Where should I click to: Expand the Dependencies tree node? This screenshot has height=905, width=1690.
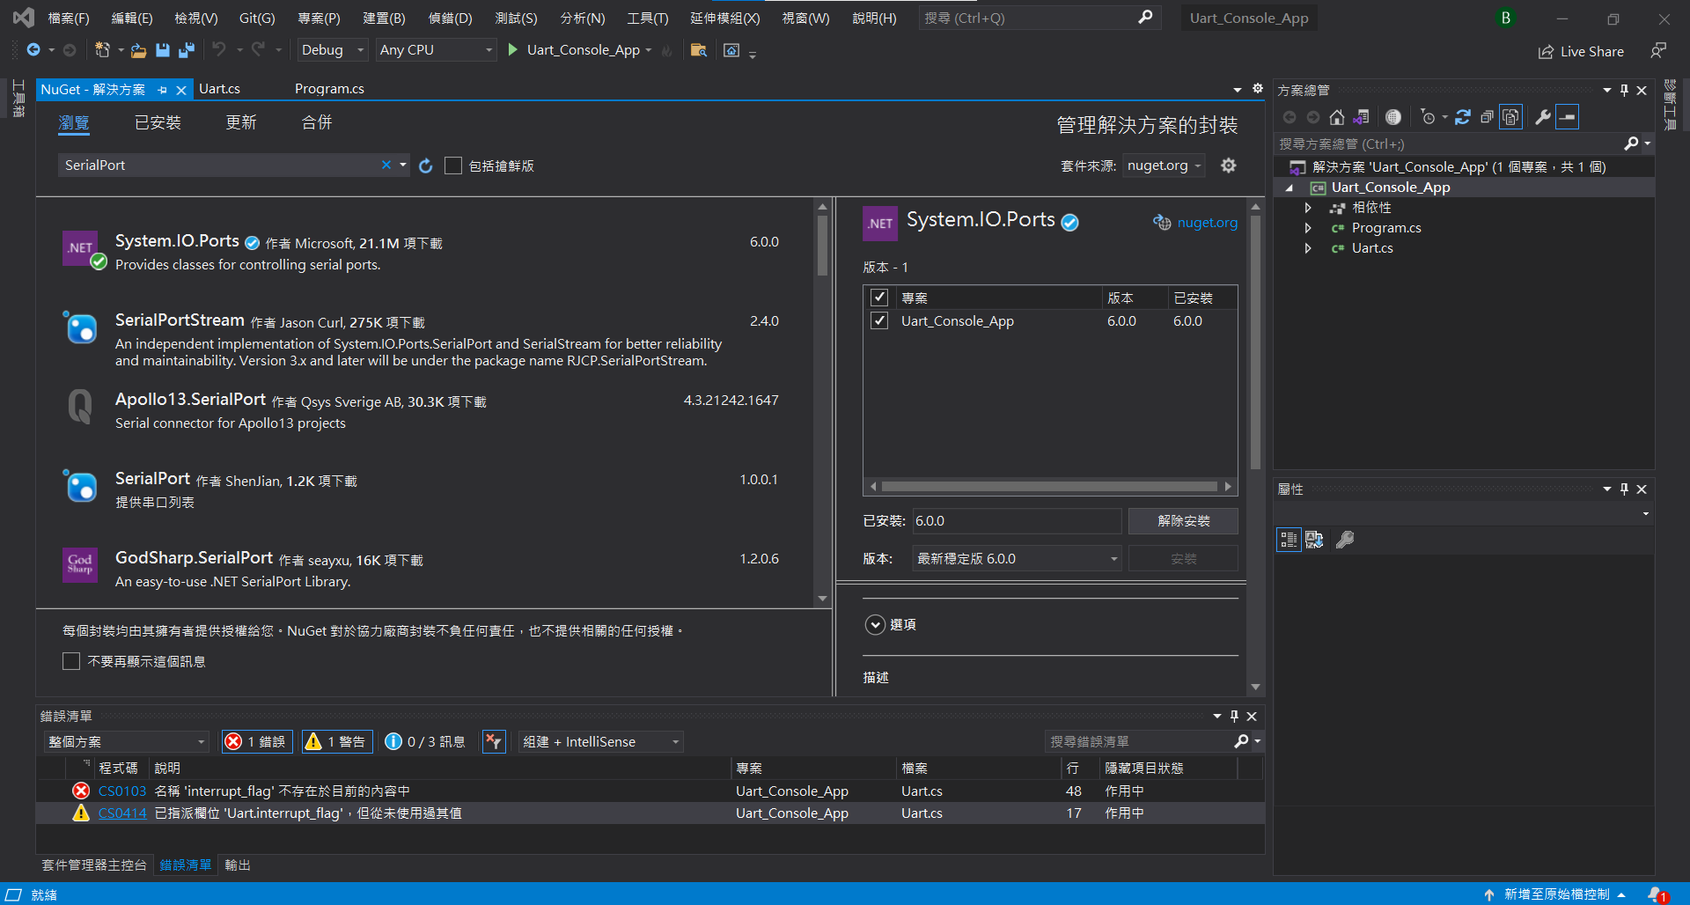(x=1308, y=208)
